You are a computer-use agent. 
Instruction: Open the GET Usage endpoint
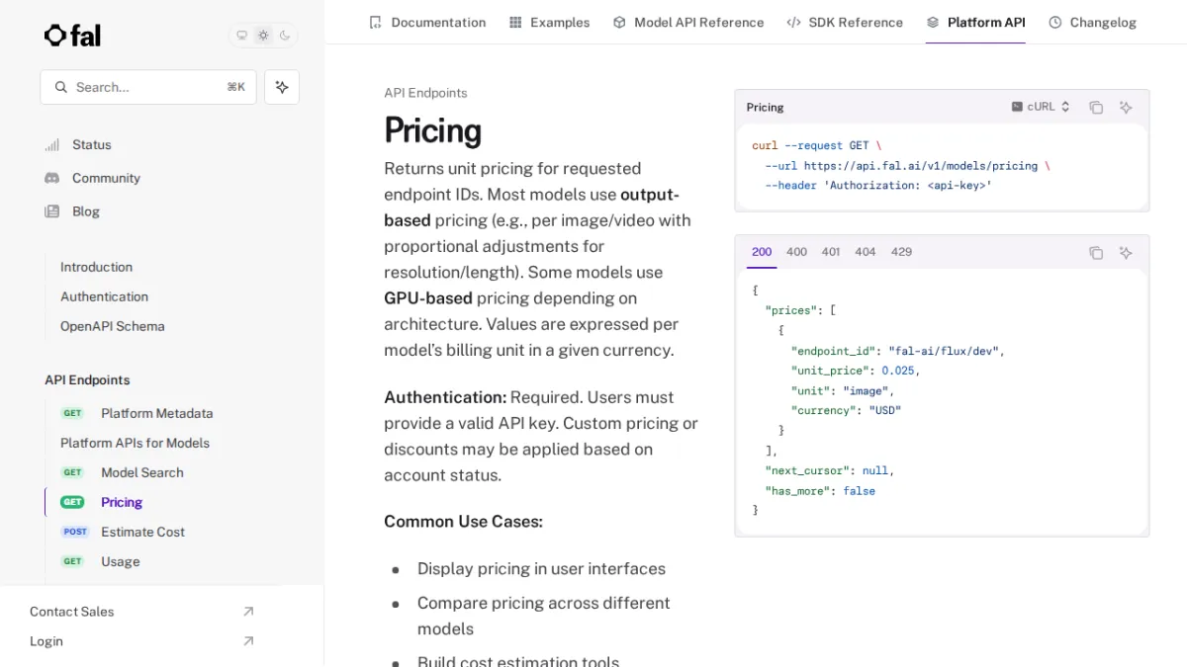coord(100,561)
